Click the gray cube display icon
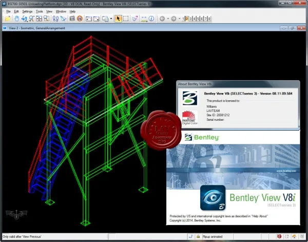The height and width of the screenshot is (242, 308). point(72,18)
